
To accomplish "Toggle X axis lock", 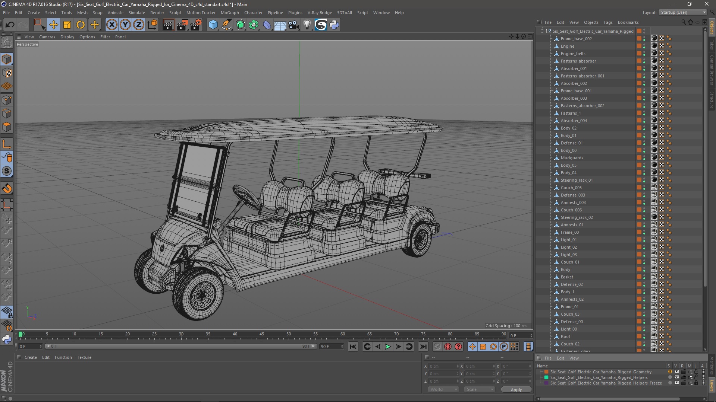I will click(x=112, y=25).
